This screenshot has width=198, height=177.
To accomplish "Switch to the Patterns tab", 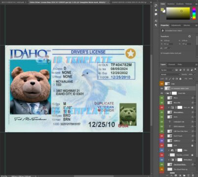I will 189,4.
